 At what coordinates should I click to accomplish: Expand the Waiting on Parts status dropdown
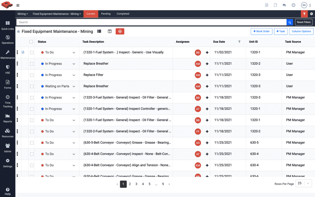[74, 86]
